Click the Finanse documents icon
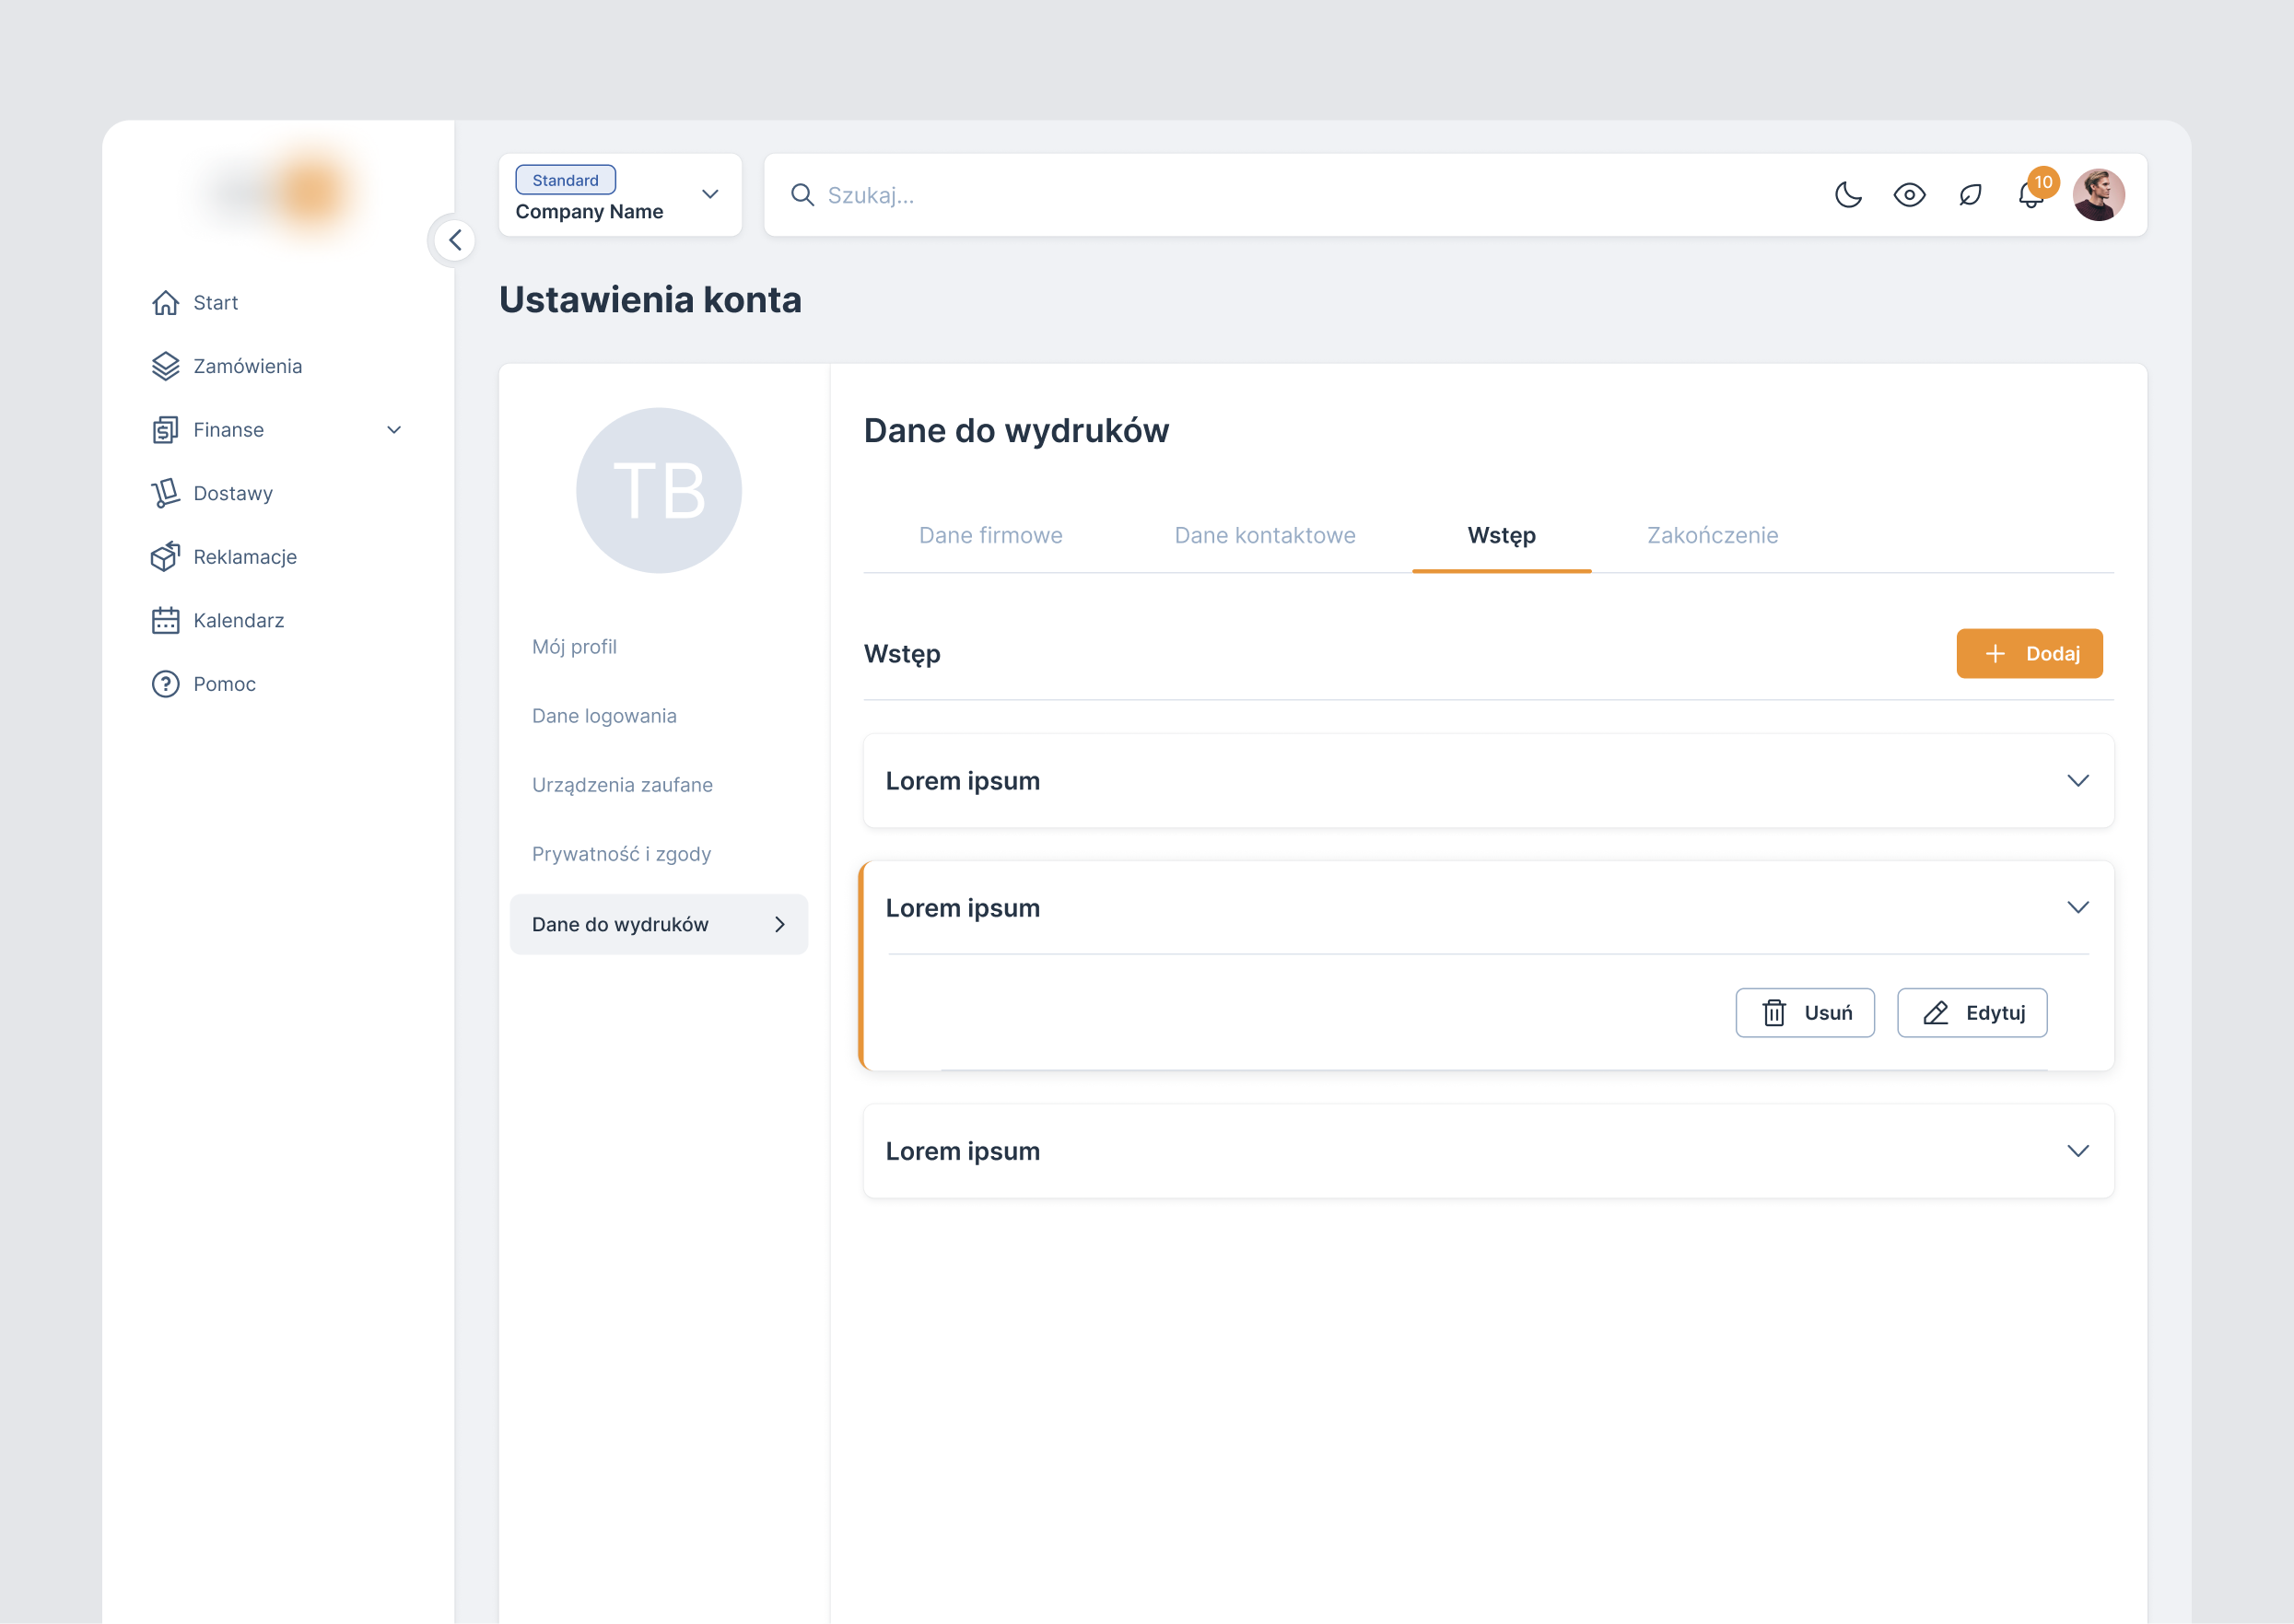 (x=166, y=430)
